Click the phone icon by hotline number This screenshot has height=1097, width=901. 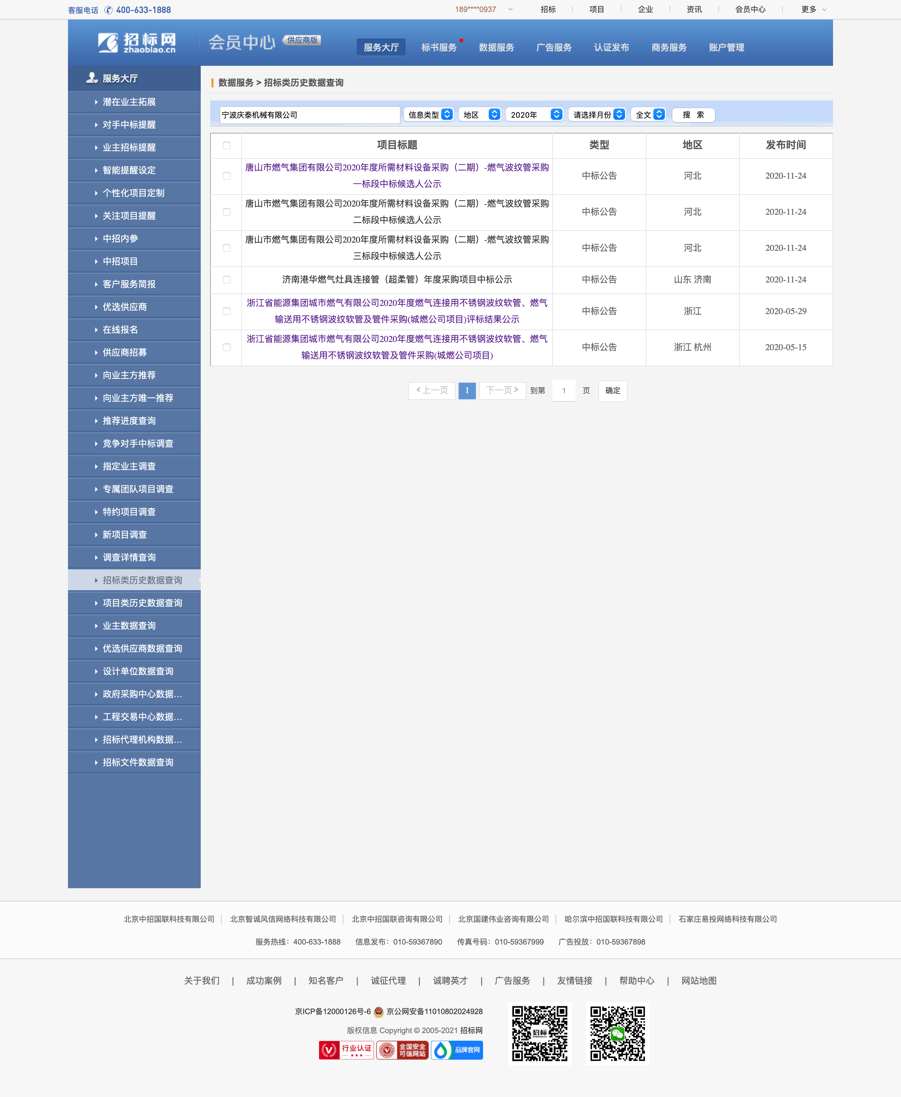click(108, 10)
